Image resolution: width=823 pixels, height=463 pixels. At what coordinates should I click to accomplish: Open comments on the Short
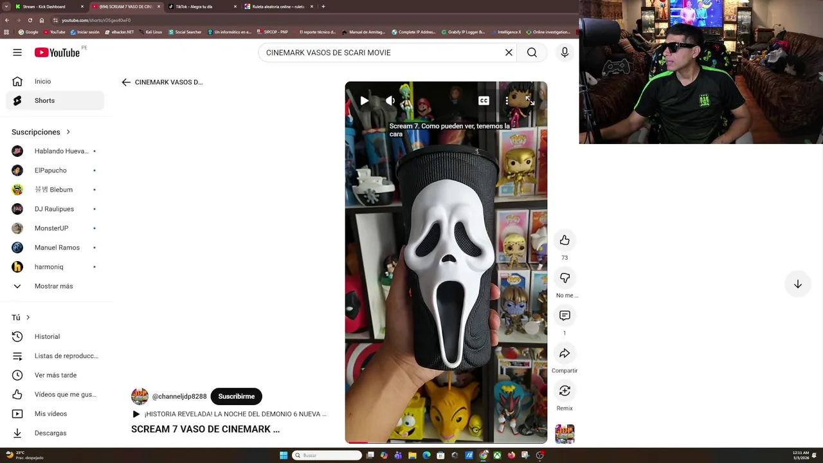click(565, 316)
